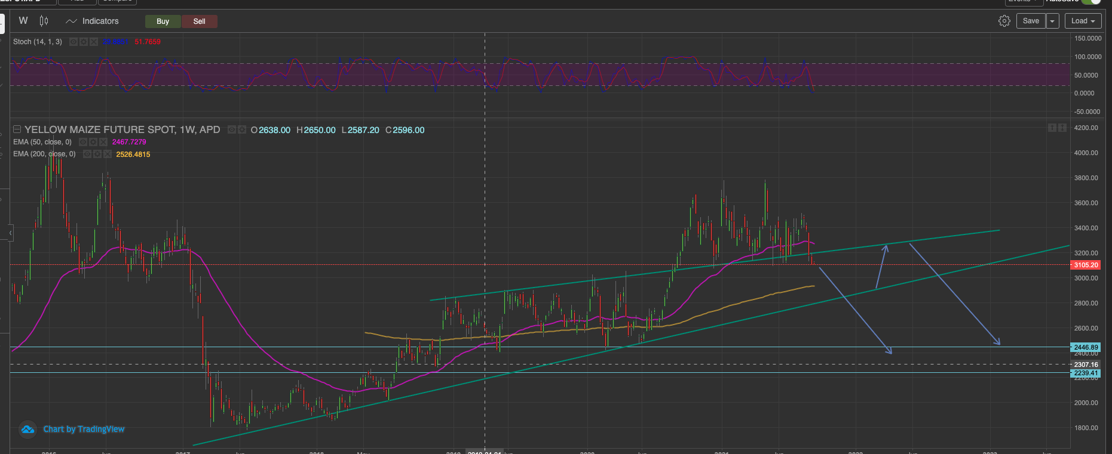Click the maximize pane double-arrow icon
This screenshot has height=454, width=1112.
click(1062, 128)
